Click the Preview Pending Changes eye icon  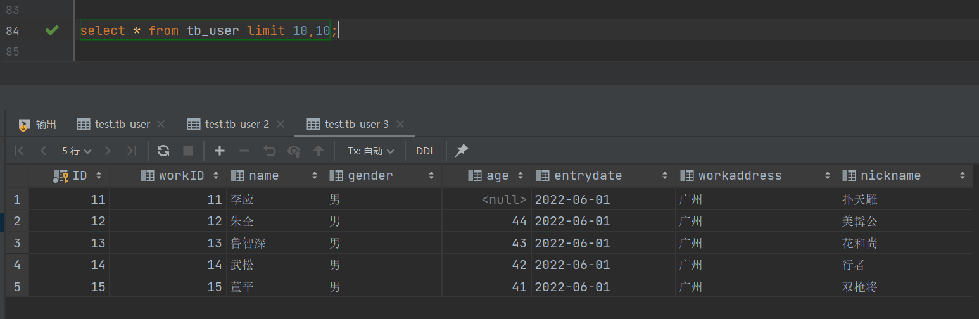point(294,151)
